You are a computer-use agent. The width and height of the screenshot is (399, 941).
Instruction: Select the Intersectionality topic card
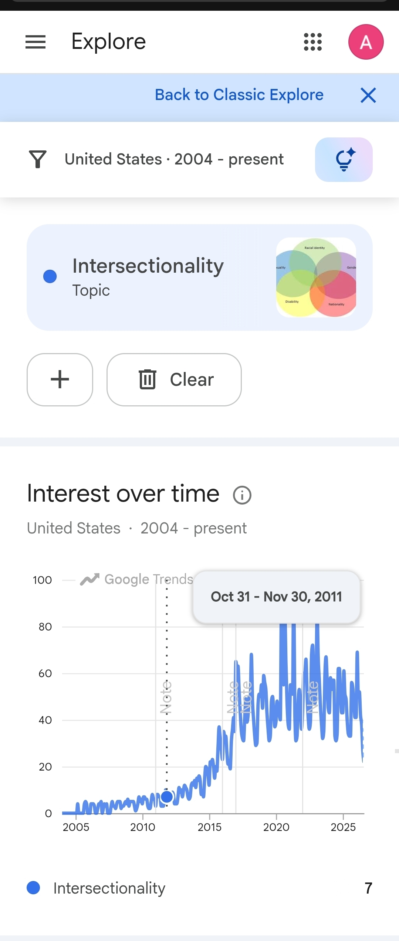pos(199,277)
